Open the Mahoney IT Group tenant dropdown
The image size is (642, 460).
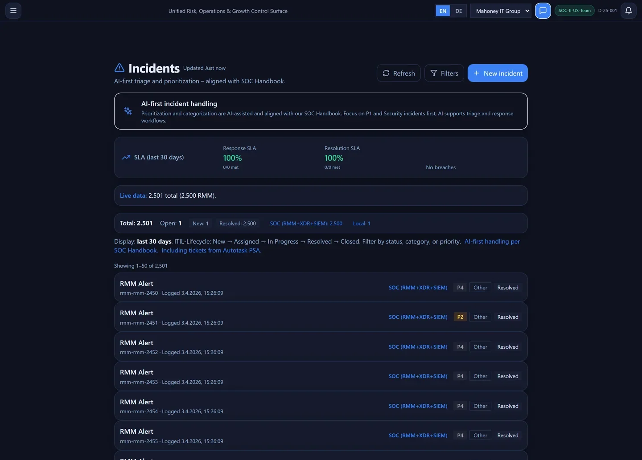(501, 10)
